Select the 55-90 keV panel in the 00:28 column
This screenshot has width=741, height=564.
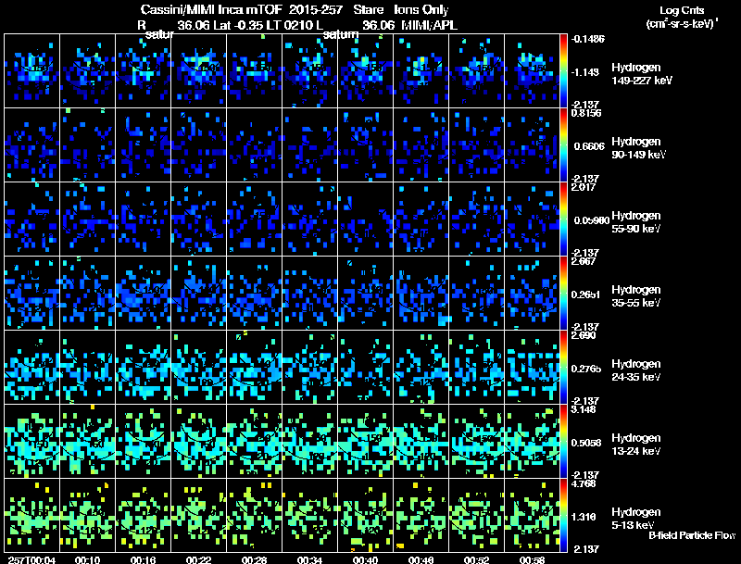click(x=255, y=219)
